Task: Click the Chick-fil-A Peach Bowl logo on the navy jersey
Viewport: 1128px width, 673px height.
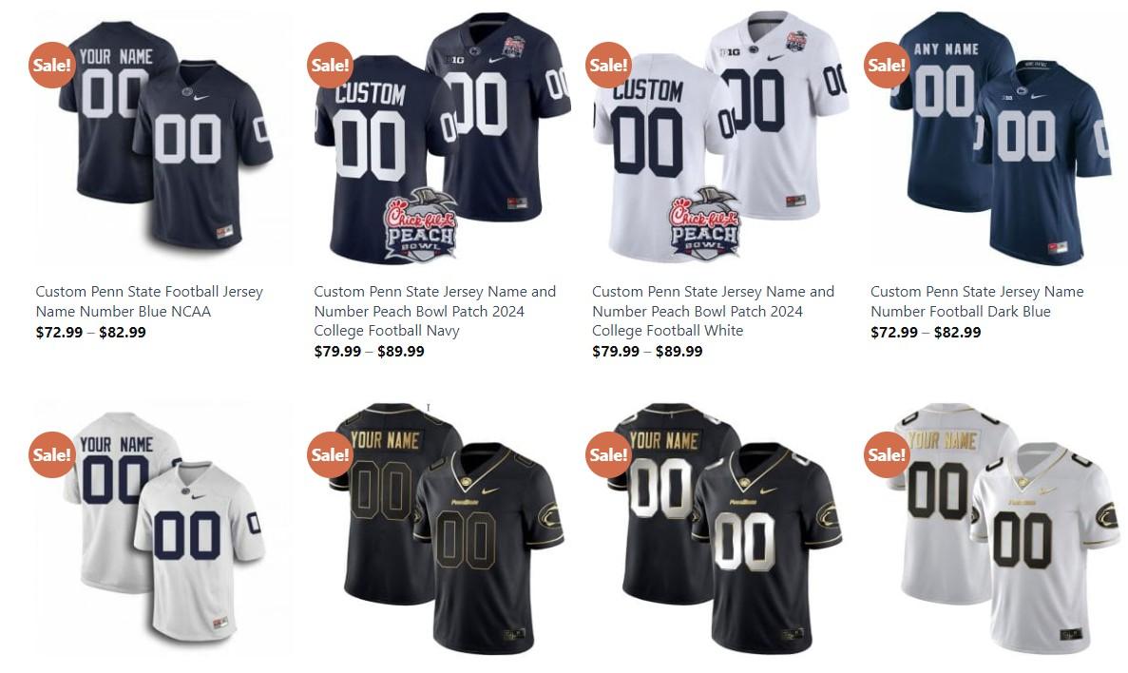Action: pos(420,224)
